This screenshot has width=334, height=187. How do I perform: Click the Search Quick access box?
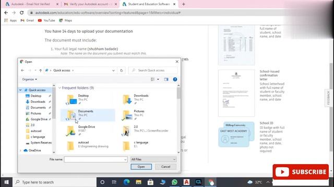(153, 71)
